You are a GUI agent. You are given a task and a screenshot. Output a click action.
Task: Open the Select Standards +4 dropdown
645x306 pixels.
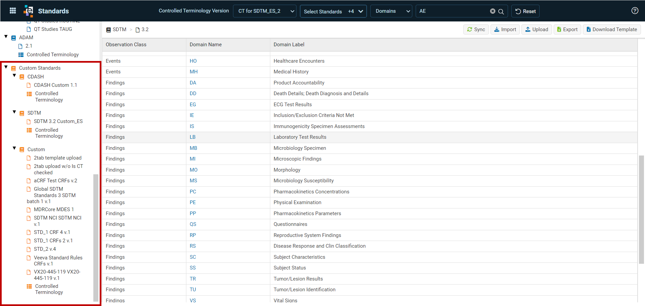[x=333, y=11]
